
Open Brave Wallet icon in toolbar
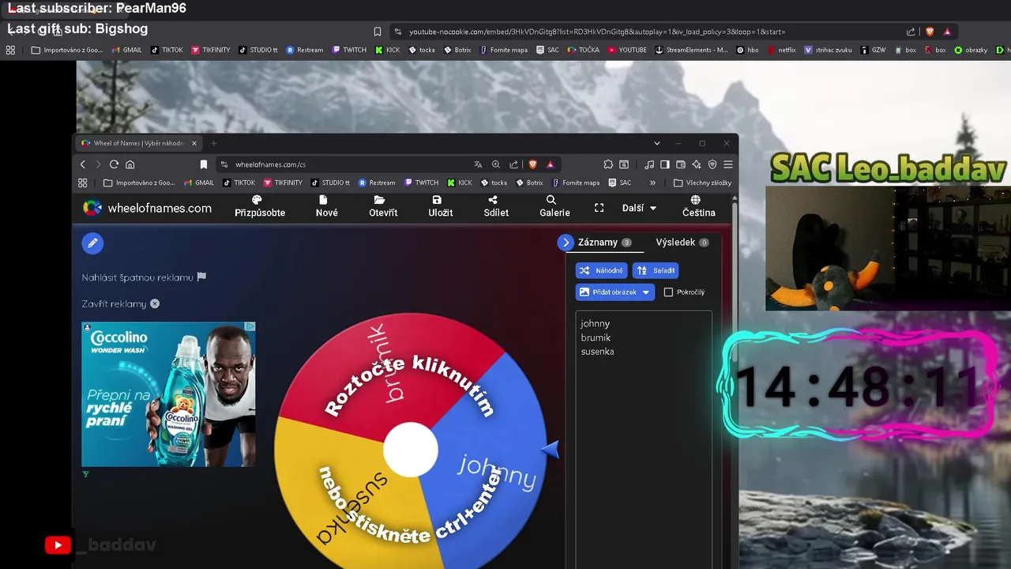[680, 164]
